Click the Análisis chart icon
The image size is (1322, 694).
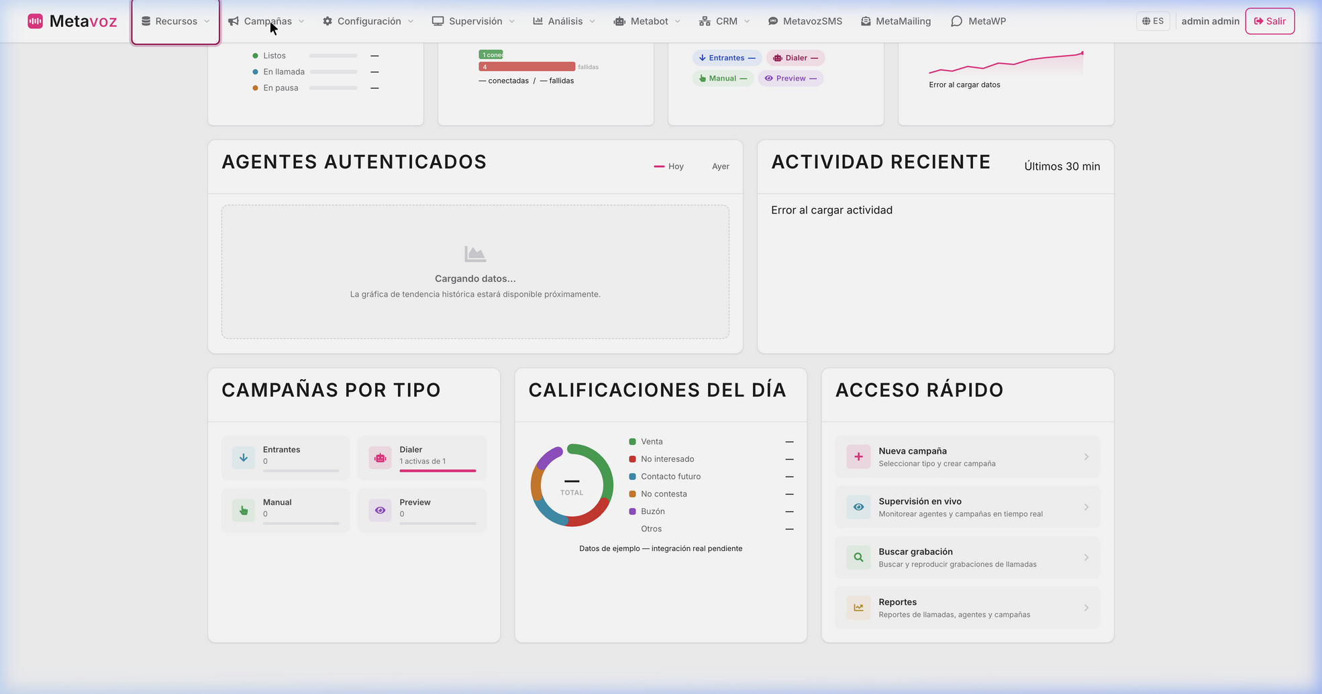coord(538,21)
